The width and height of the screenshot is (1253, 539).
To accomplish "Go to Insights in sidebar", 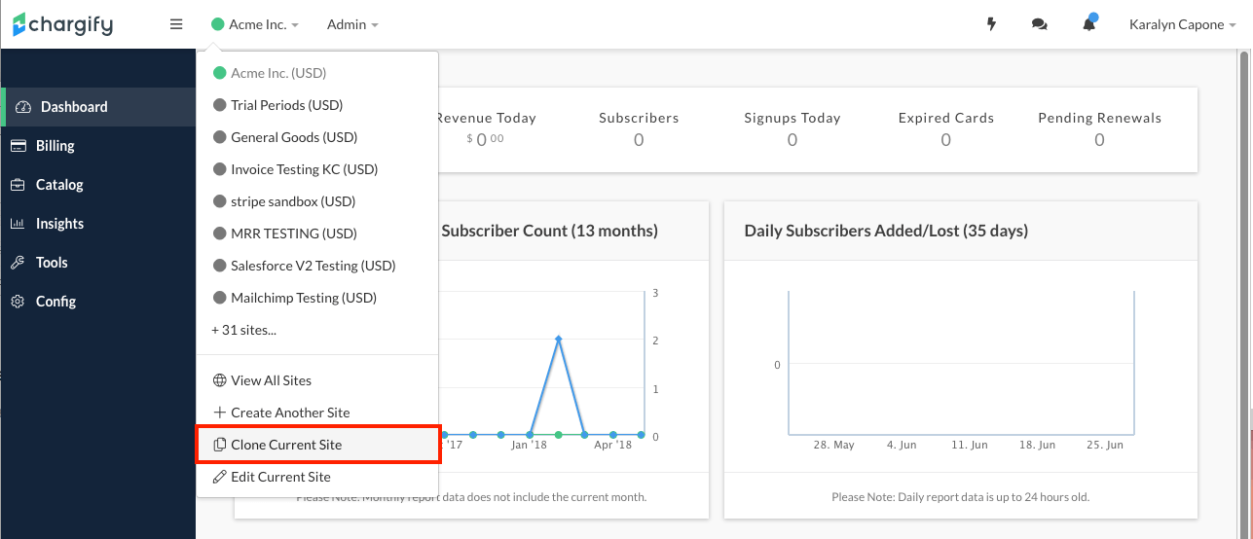I will tap(59, 224).
